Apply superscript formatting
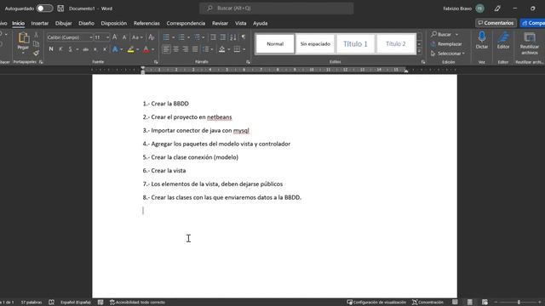Image resolution: width=545 pixels, height=306 pixels. click(105, 49)
